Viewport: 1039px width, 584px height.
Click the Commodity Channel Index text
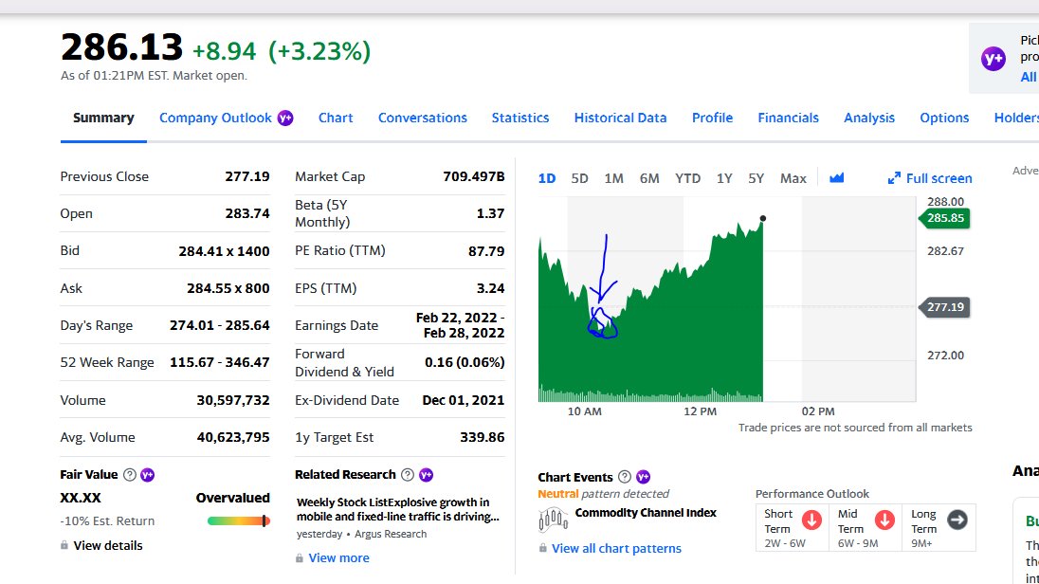coord(646,512)
